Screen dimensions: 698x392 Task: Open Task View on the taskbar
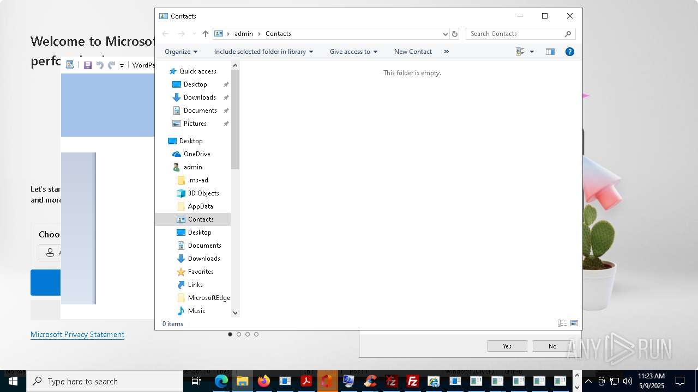(x=197, y=381)
